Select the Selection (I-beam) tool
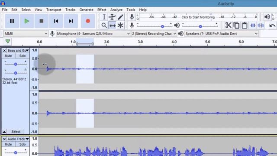The image size is (277, 156). click(x=104, y=17)
